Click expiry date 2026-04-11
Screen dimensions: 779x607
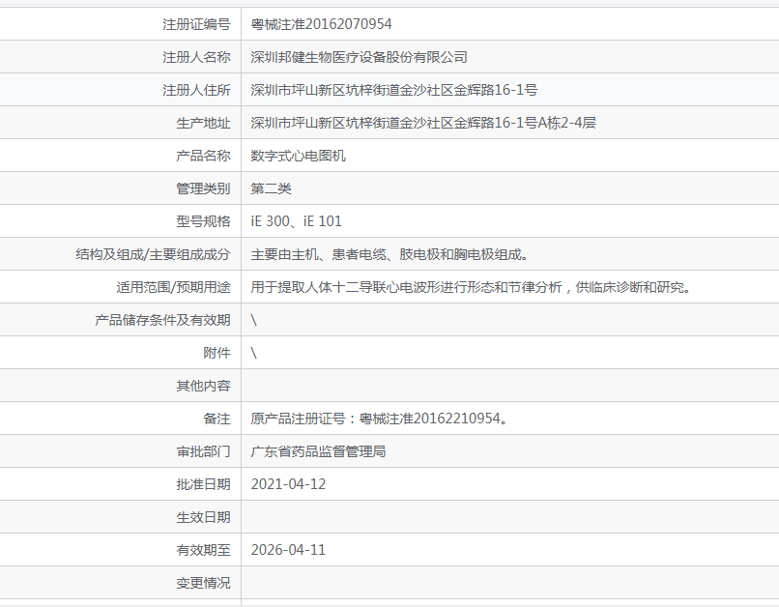tap(288, 550)
